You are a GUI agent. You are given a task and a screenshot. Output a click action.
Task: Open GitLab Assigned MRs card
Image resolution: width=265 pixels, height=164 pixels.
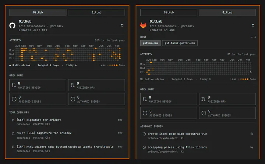tap(227, 99)
